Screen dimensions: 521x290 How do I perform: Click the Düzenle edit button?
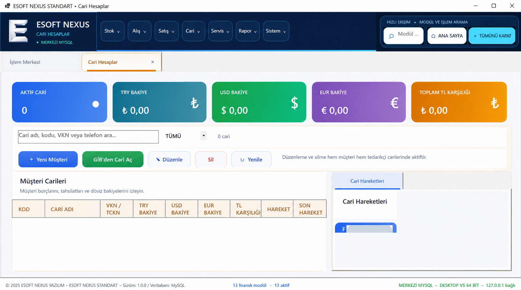tap(169, 159)
